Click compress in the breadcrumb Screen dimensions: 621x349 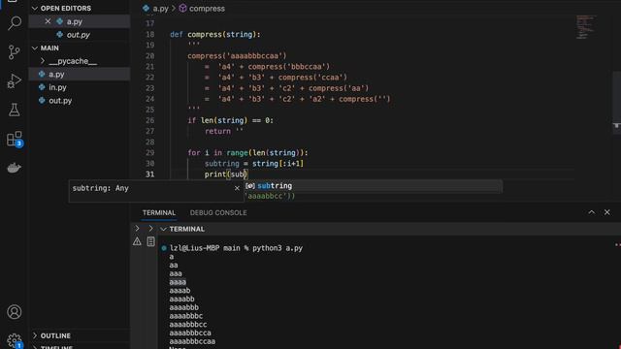[x=207, y=9]
